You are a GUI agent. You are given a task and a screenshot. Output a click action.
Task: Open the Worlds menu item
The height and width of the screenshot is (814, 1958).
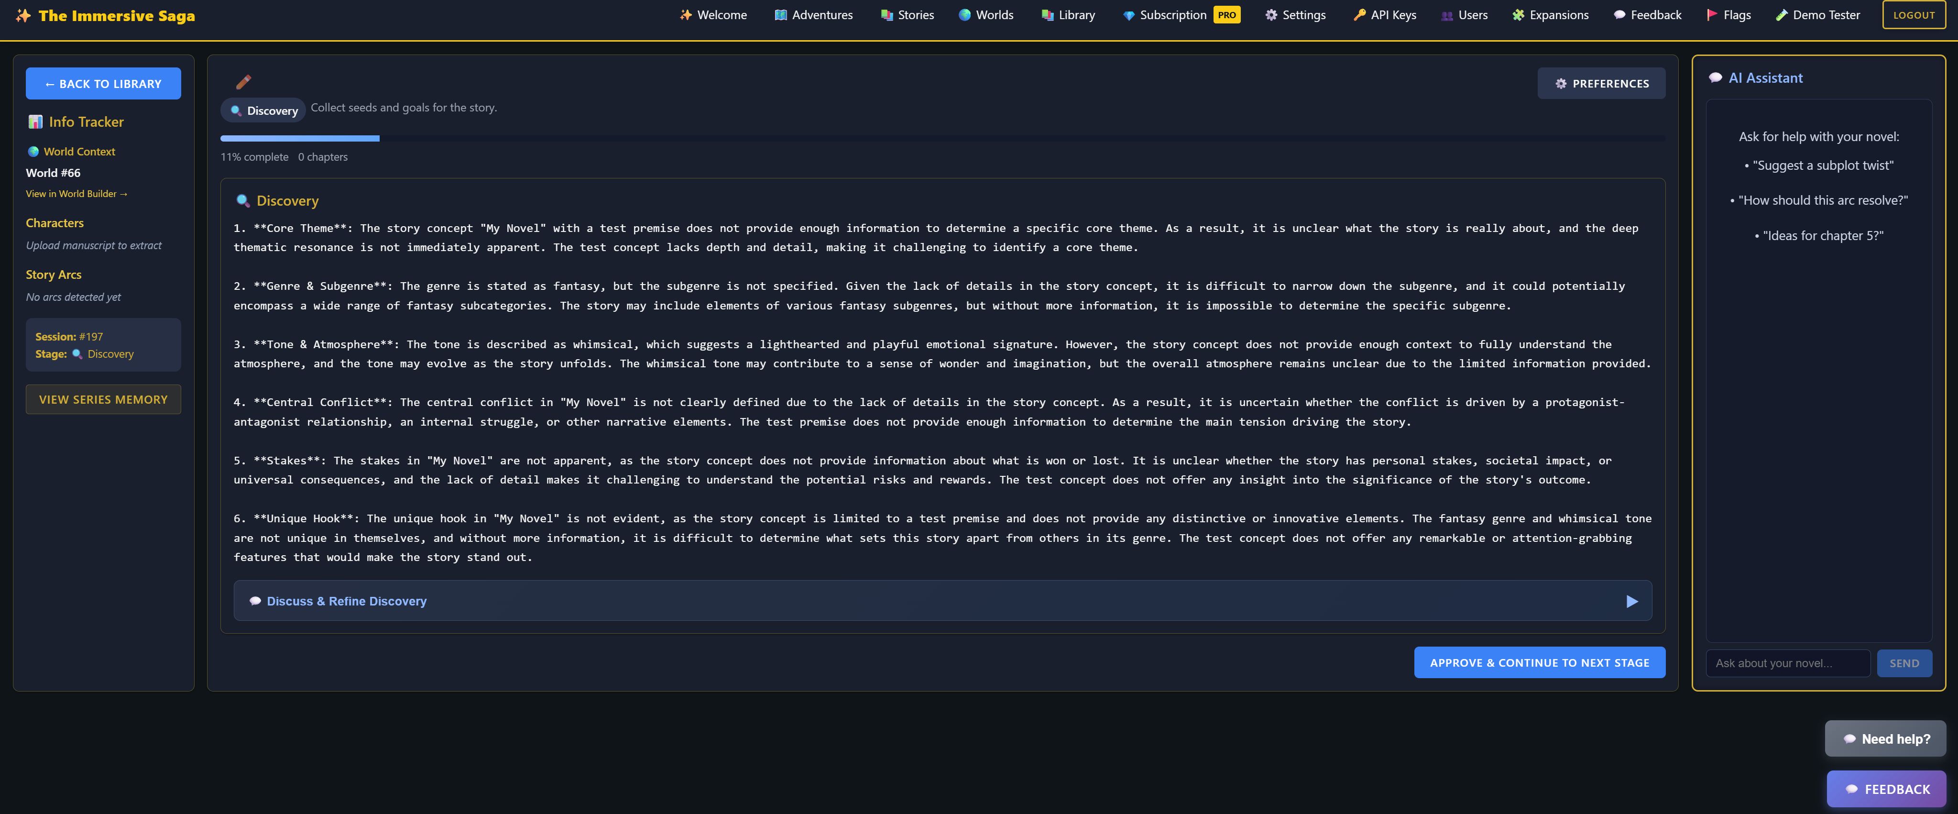(x=986, y=15)
